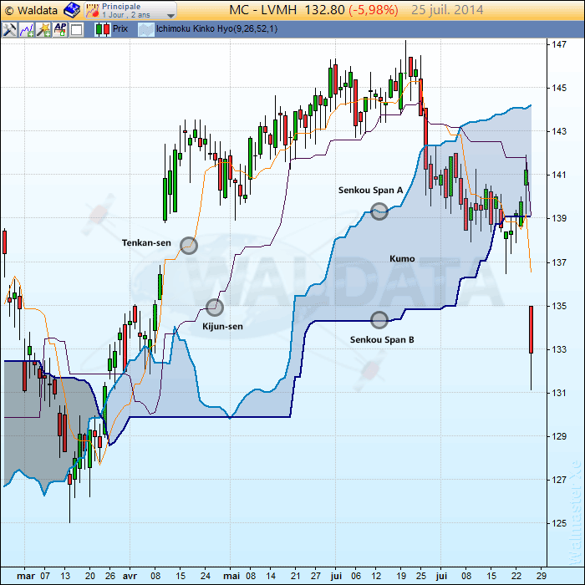Click the add indicator curve icon
Image resolution: width=585 pixels, height=585 pixels.
pos(27,29)
